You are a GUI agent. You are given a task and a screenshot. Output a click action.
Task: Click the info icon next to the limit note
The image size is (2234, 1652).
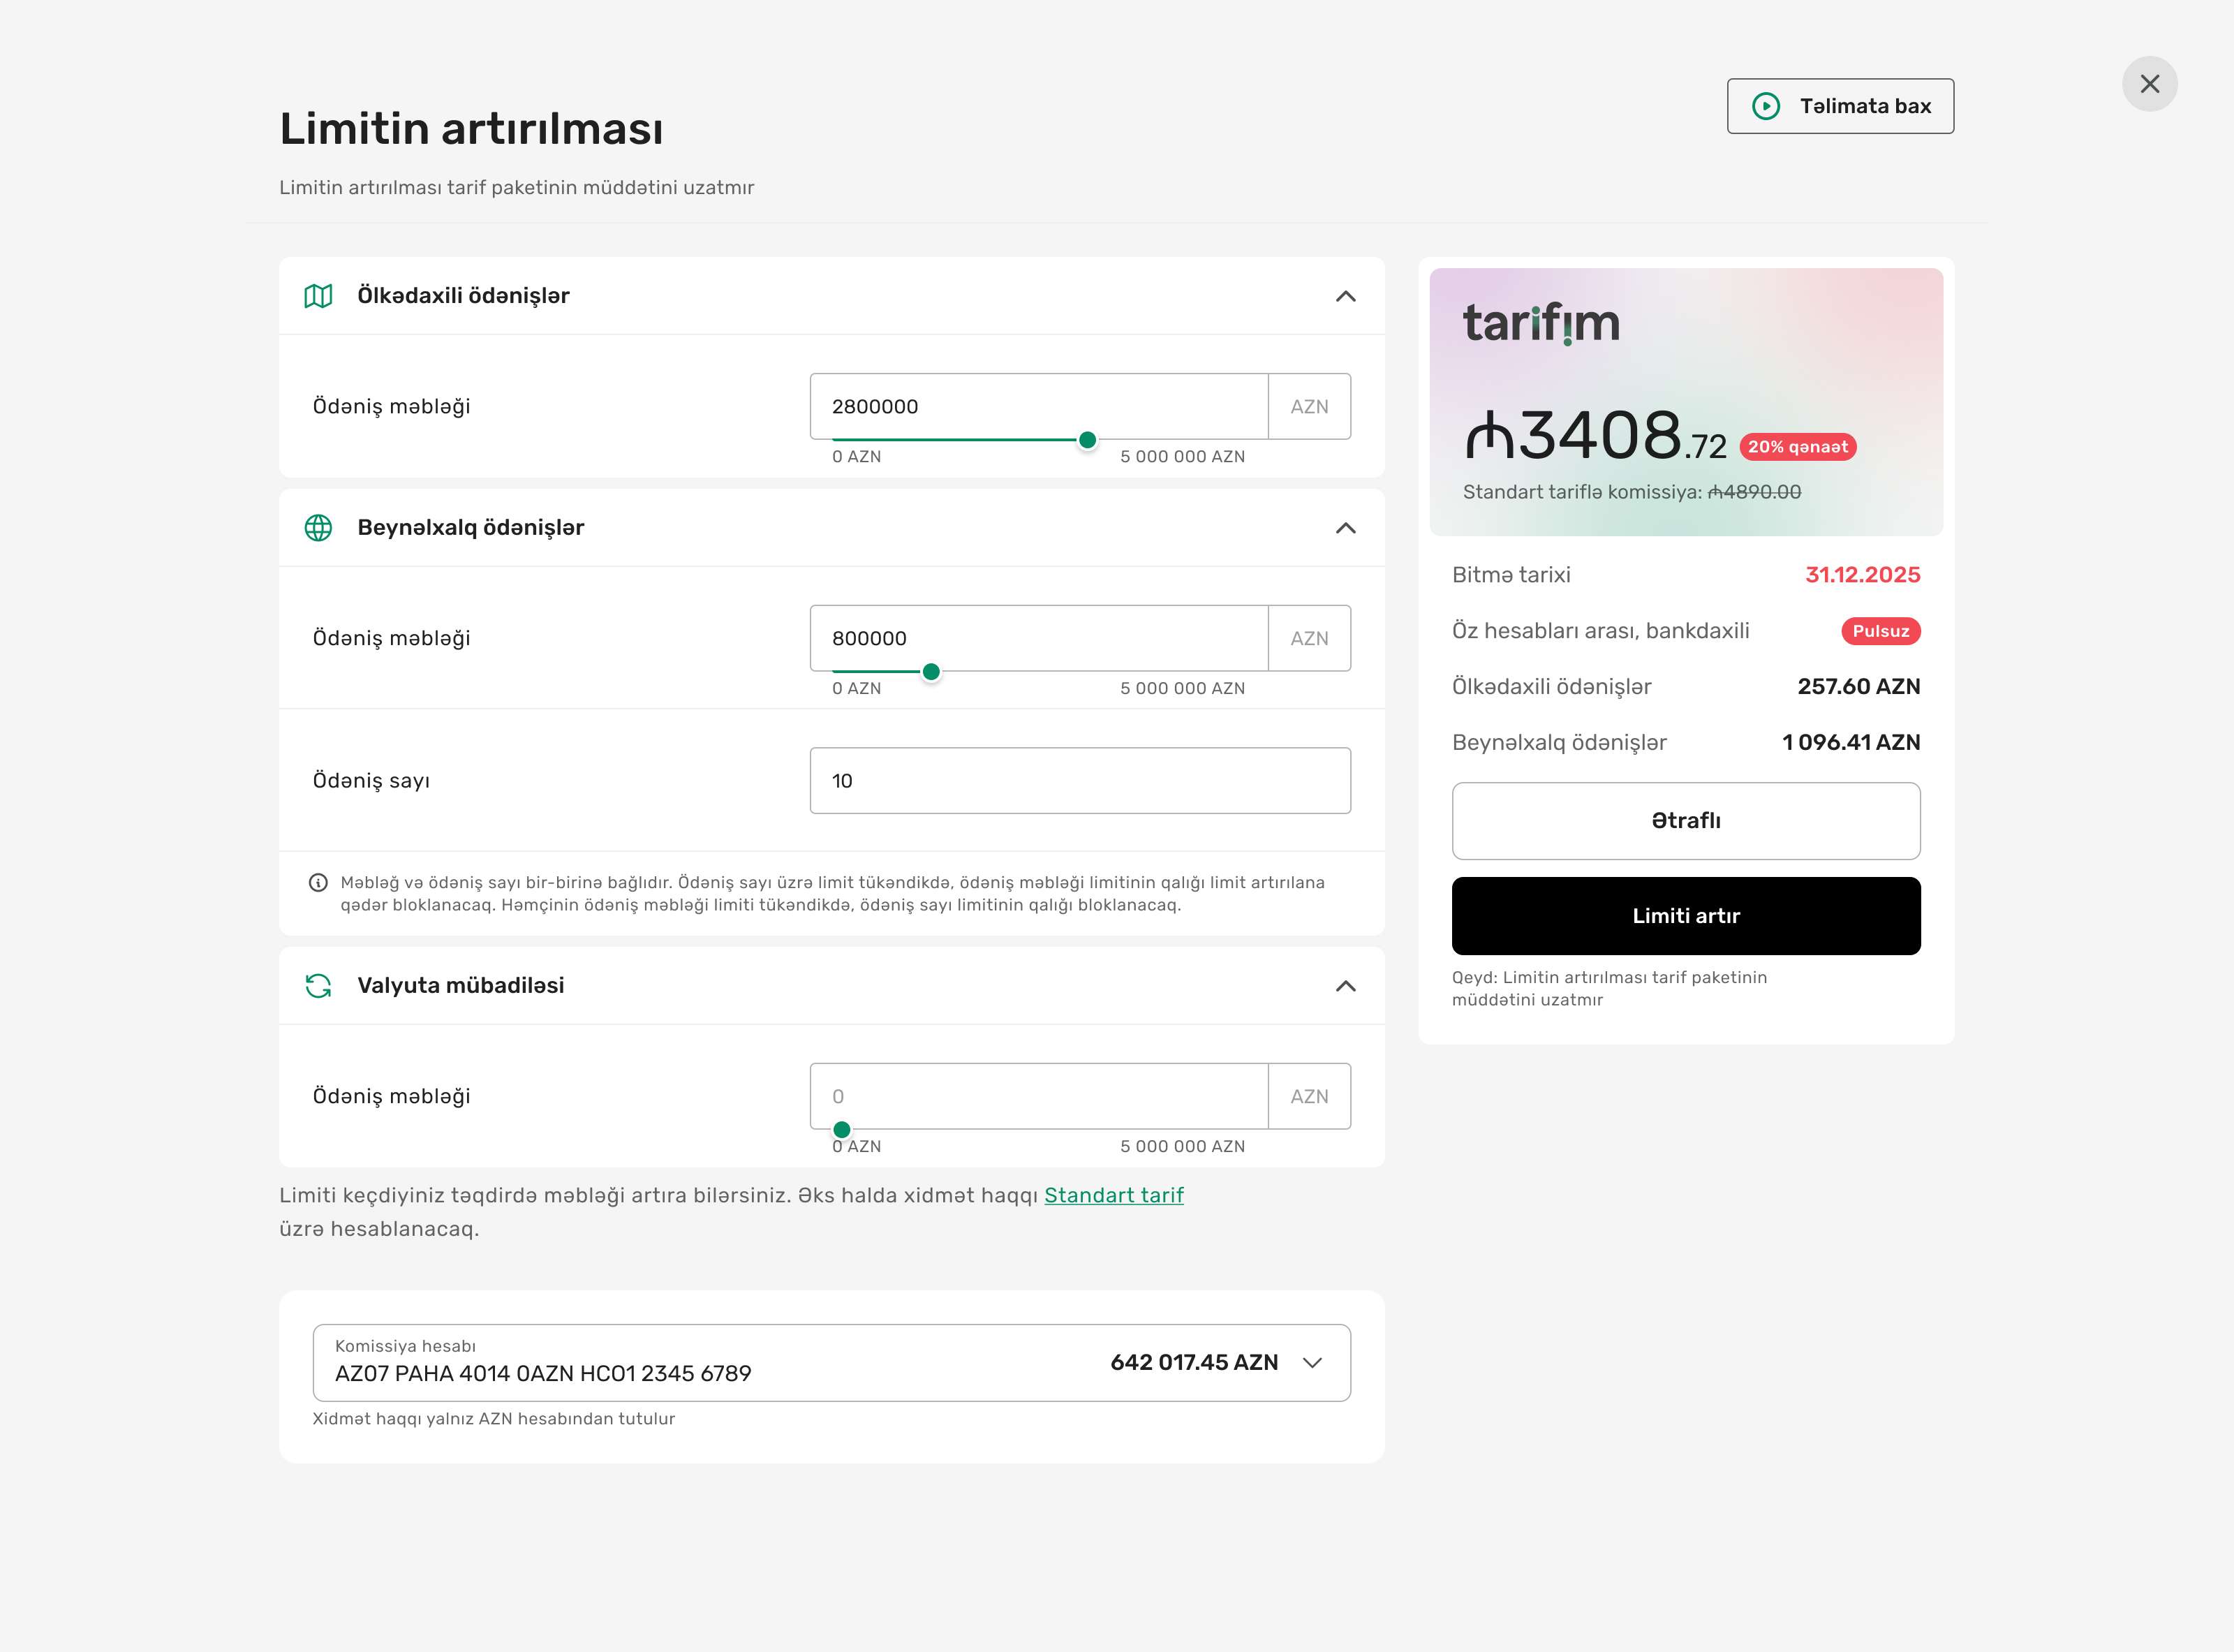(x=318, y=883)
